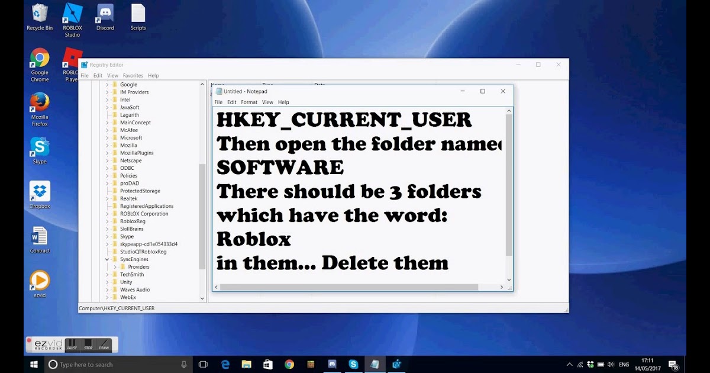Select the ProtectedStorage key
710x373 pixels.
coord(140,191)
